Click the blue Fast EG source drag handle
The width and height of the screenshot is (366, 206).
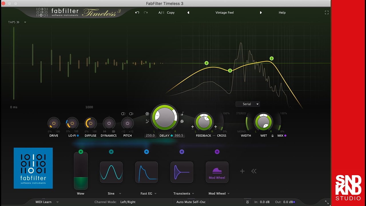[x=146, y=152]
